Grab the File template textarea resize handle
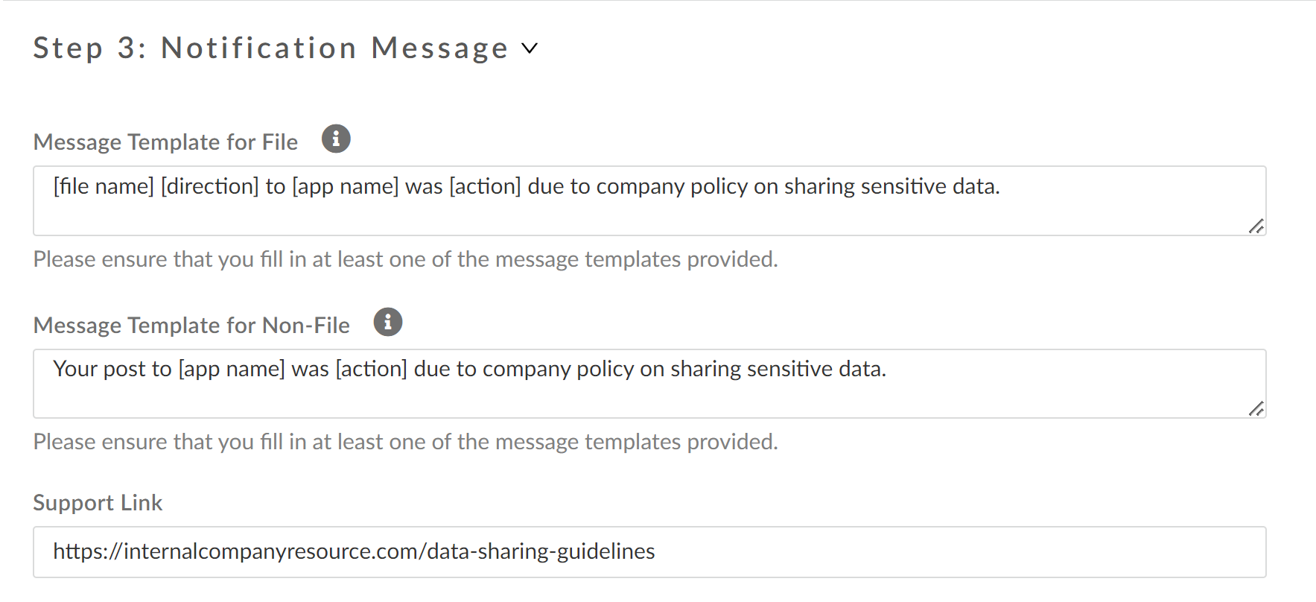 coord(1256,226)
